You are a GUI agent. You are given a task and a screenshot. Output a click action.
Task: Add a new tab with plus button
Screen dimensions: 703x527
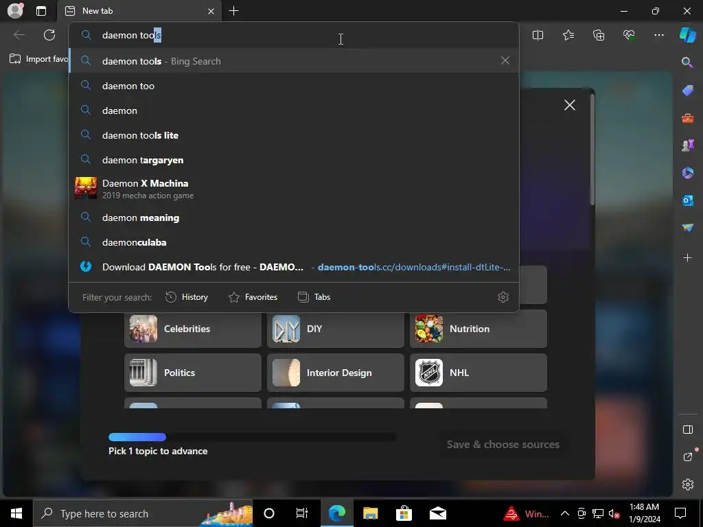coord(233,11)
